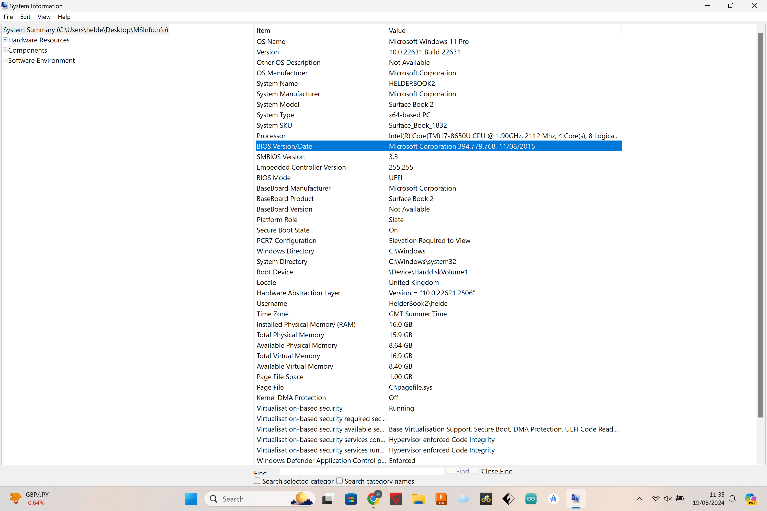Image resolution: width=767 pixels, height=511 pixels.
Task: Open Windows Start menu
Action: 191,499
